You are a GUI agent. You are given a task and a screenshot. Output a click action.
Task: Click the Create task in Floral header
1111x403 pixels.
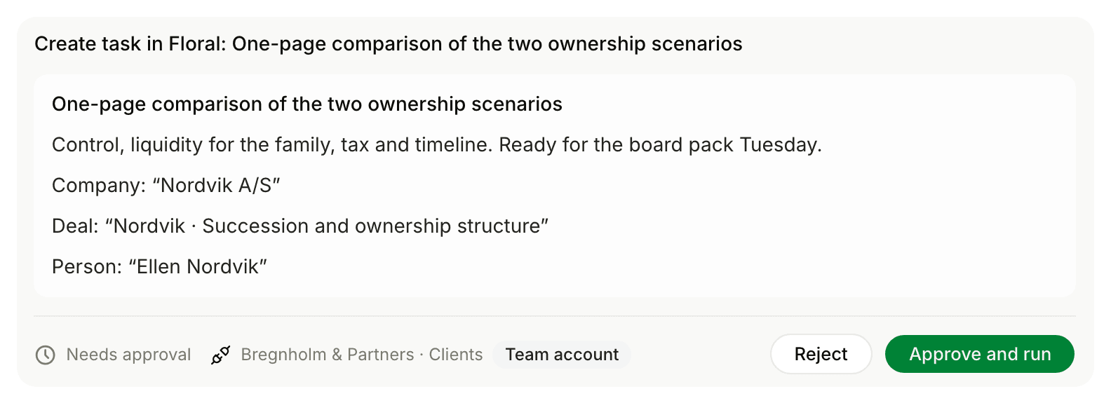[x=389, y=43]
